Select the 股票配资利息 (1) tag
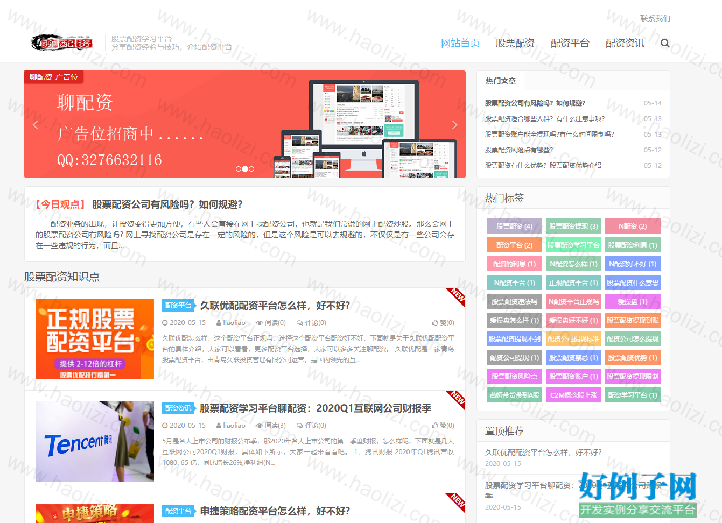Viewport: 722px width, 523px height. pyautogui.click(x=633, y=245)
